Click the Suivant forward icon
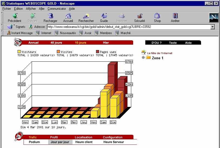 point(32,18)
